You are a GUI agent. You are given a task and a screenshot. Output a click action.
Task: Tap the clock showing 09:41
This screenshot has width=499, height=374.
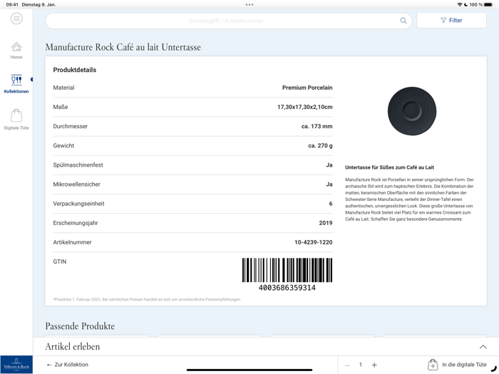(x=12, y=4)
